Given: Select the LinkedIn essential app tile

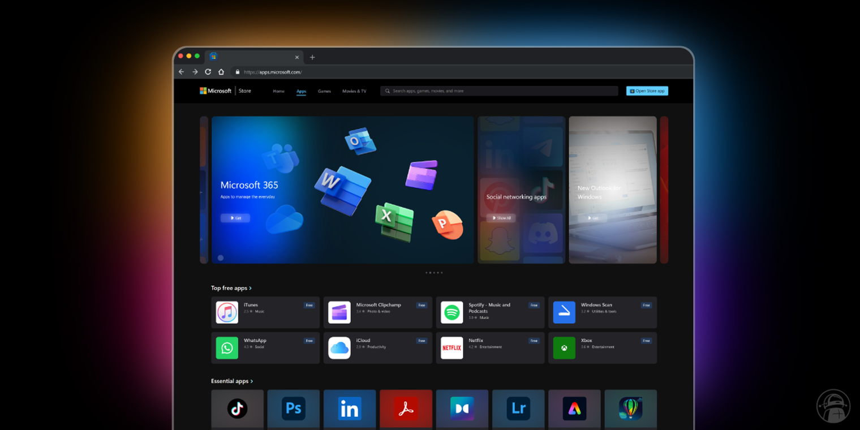Looking at the screenshot, I should [350, 409].
